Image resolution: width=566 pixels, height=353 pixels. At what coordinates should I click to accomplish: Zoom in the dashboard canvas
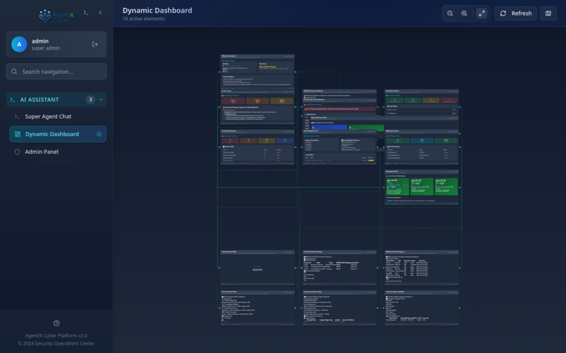(464, 13)
